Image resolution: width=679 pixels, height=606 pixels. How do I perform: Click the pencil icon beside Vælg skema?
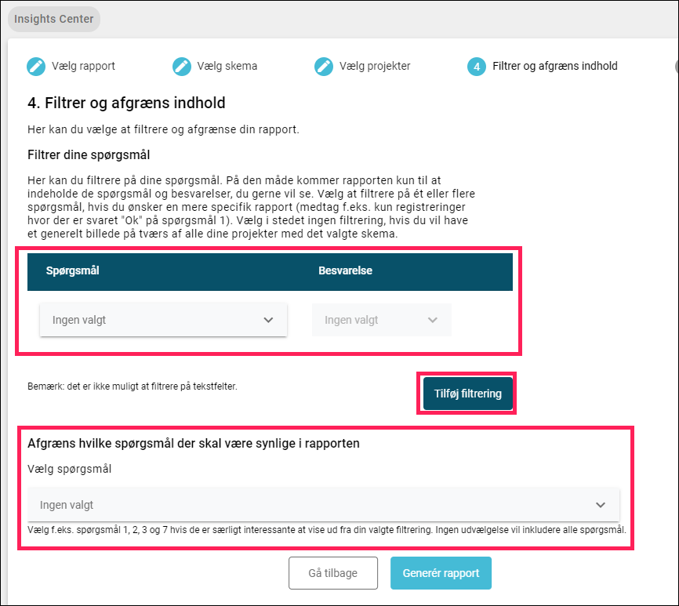[x=181, y=66]
